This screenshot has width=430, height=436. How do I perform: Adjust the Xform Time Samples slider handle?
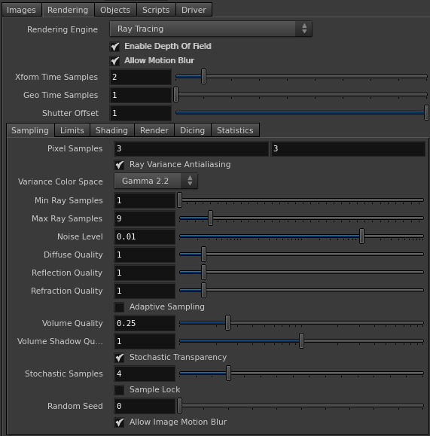203,77
